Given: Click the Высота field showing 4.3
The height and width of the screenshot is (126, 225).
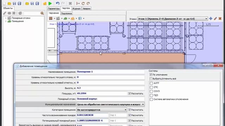Looking at the screenshot, I should (110, 88).
